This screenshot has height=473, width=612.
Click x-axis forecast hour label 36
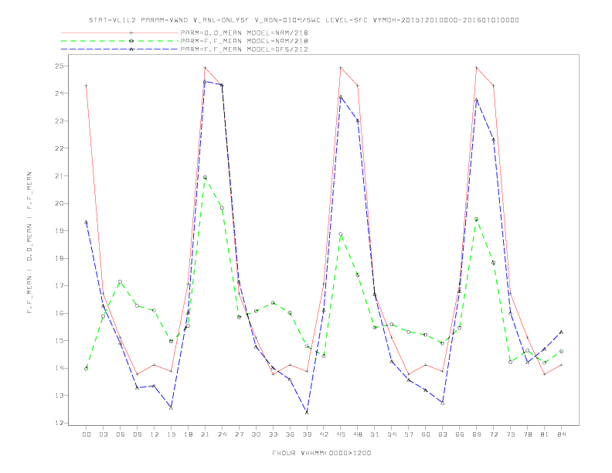click(x=290, y=434)
